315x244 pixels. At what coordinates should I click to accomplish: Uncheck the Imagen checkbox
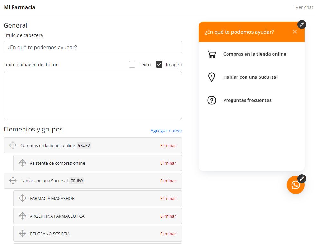click(x=159, y=64)
